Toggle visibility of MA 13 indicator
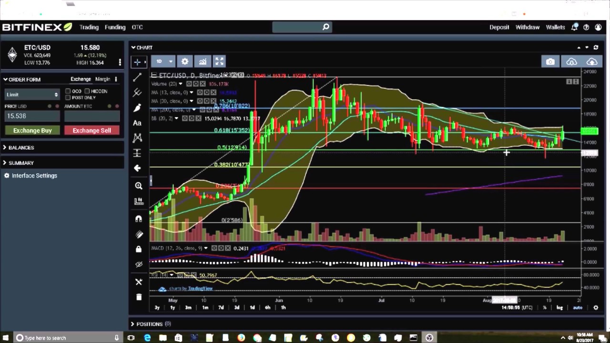 201,92
